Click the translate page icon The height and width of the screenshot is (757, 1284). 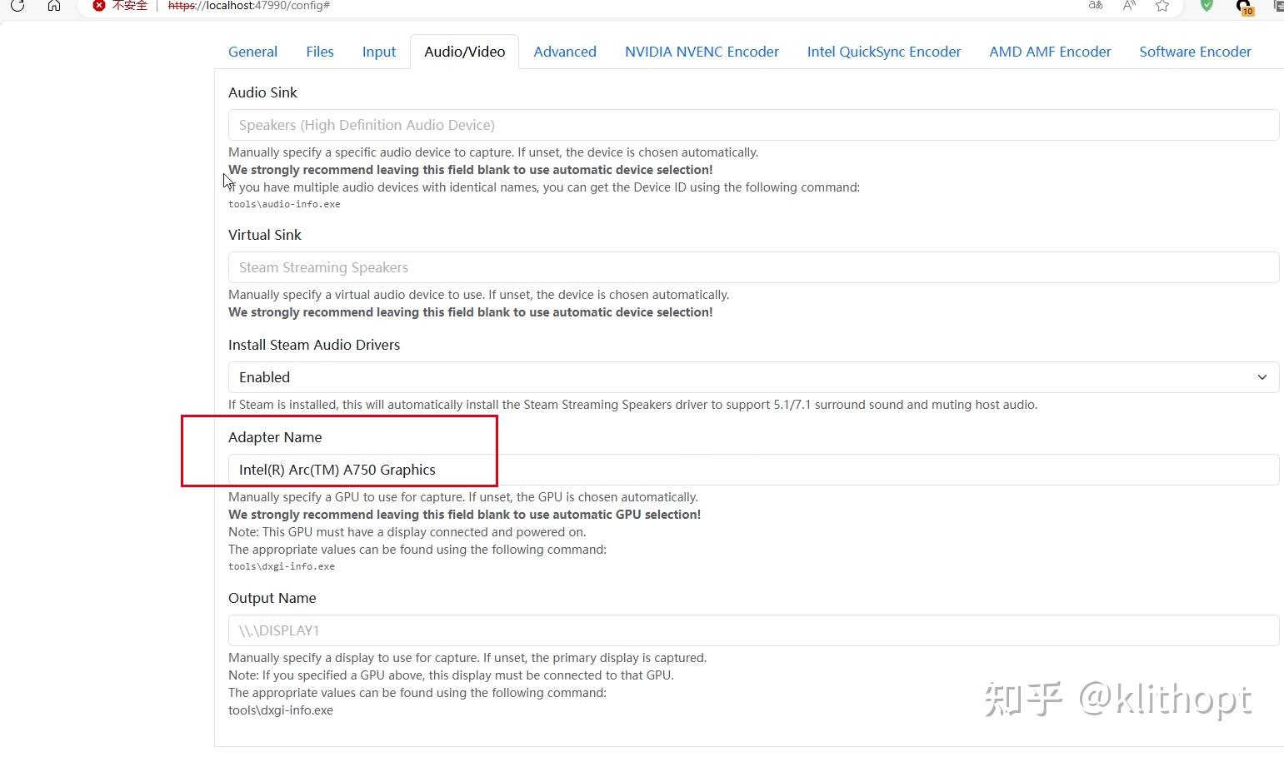point(1096,5)
